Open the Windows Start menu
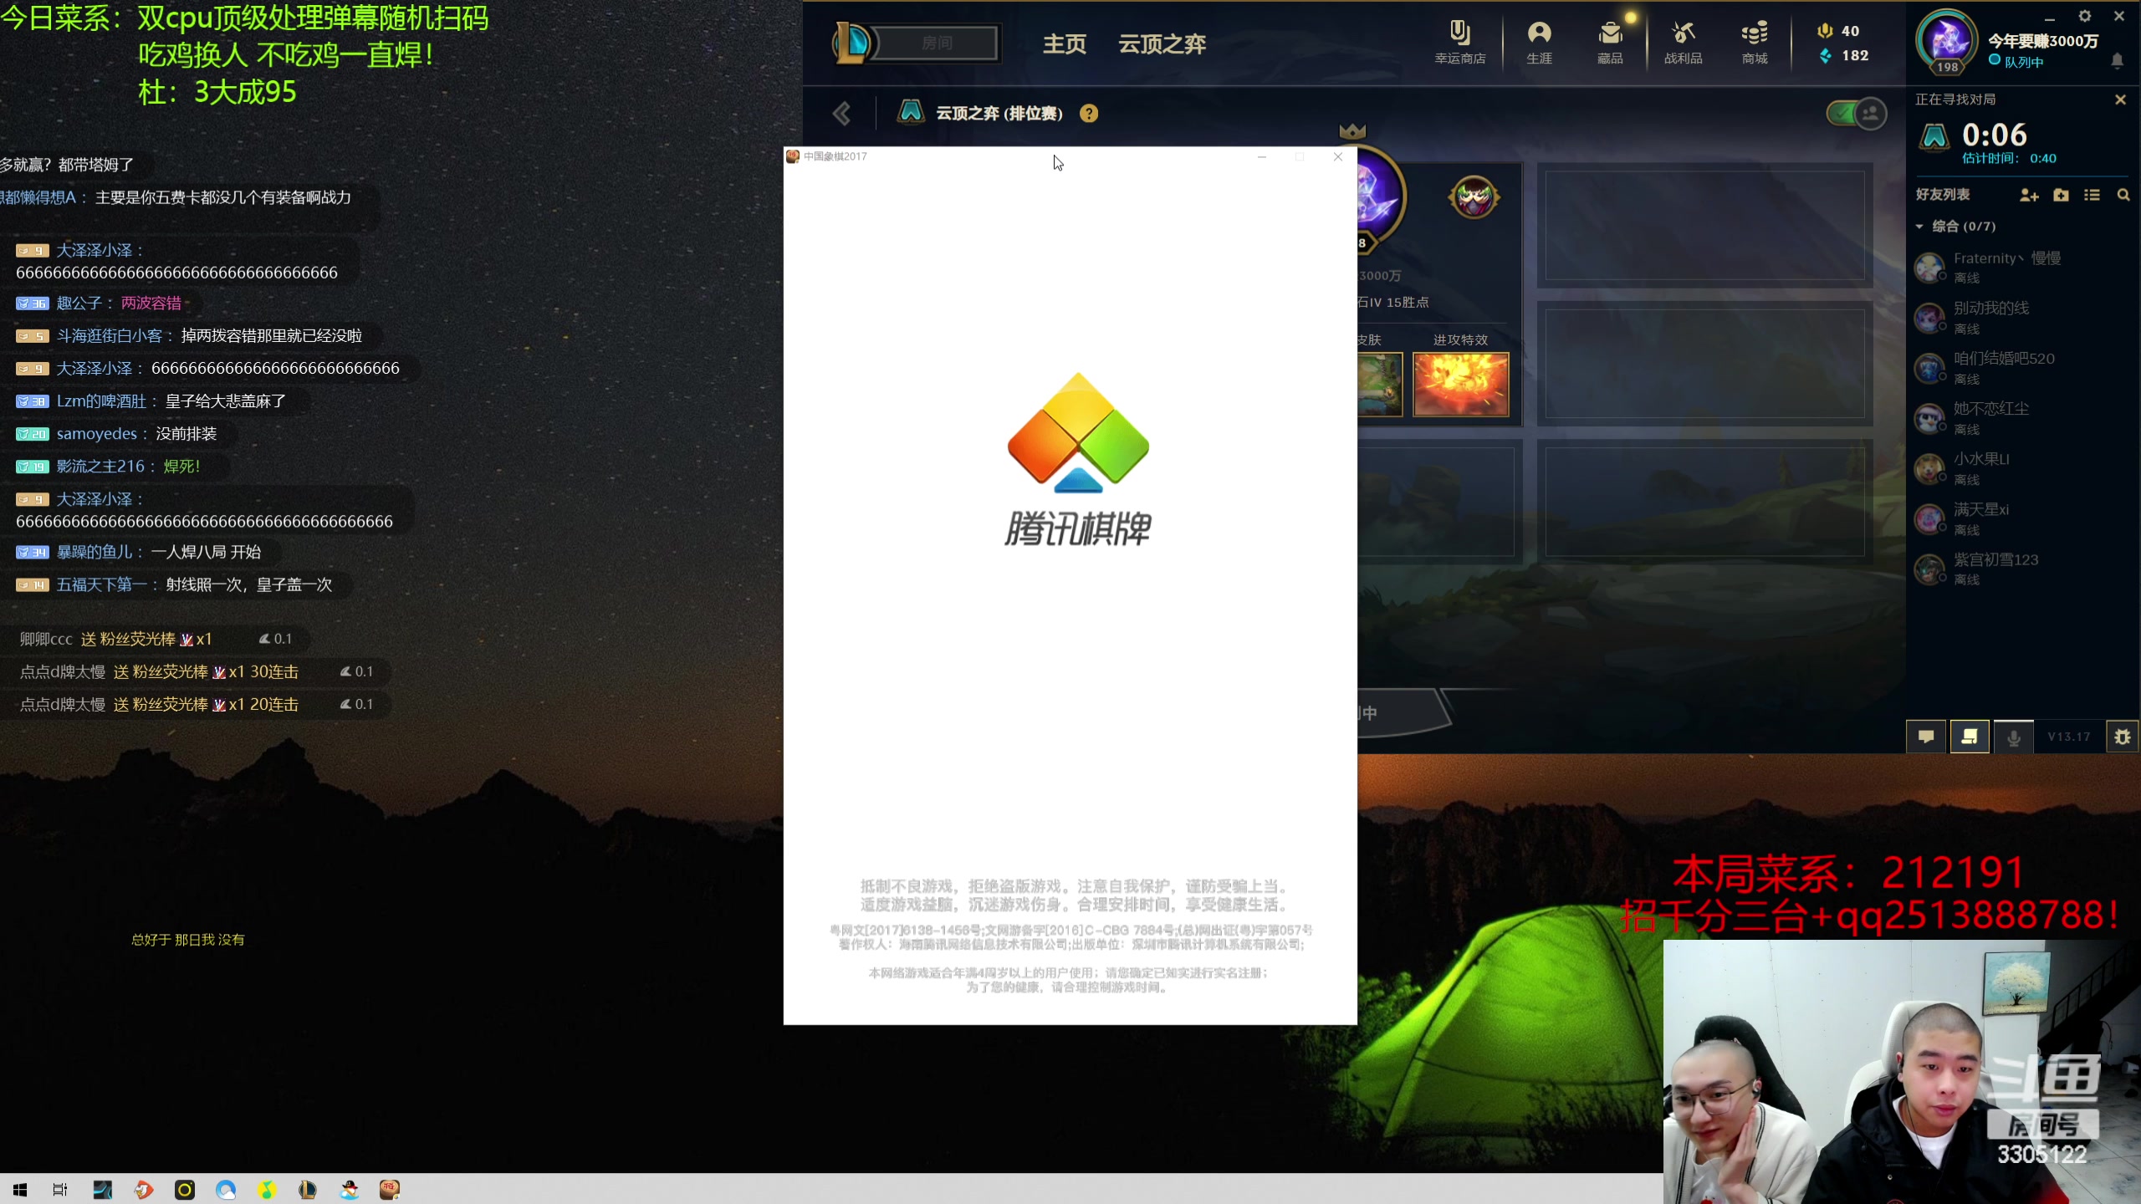This screenshot has height=1204, width=2141. pyautogui.click(x=20, y=1189)
